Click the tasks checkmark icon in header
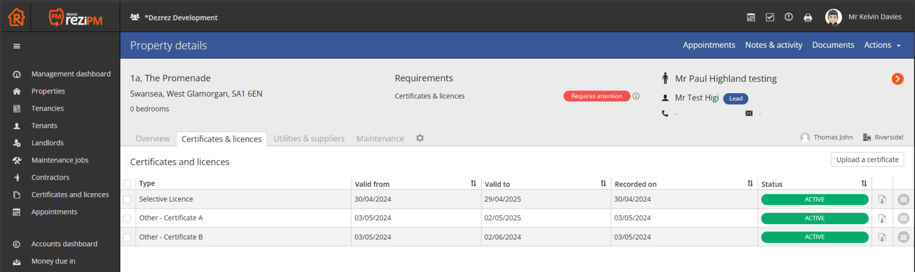 (770, 17)
